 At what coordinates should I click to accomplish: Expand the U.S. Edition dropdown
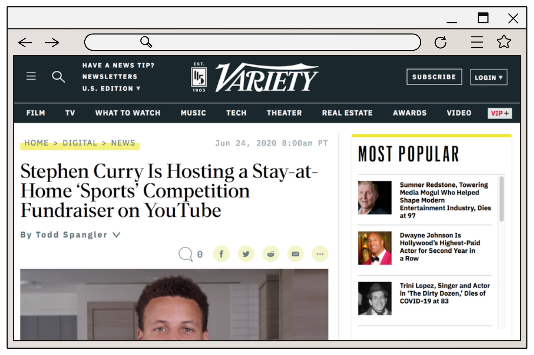(x=111, y=88)
